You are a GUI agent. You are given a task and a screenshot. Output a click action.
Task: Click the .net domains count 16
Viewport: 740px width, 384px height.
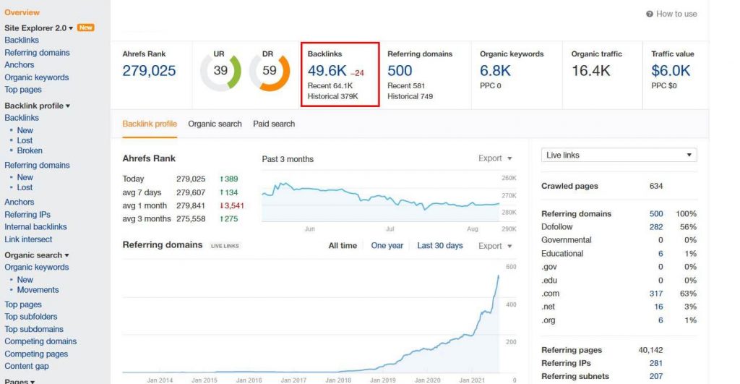[x=658, y=307]
